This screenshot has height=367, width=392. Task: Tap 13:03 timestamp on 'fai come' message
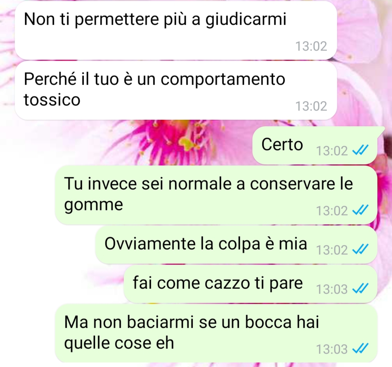pyautogui.click(x=332, y=289)
